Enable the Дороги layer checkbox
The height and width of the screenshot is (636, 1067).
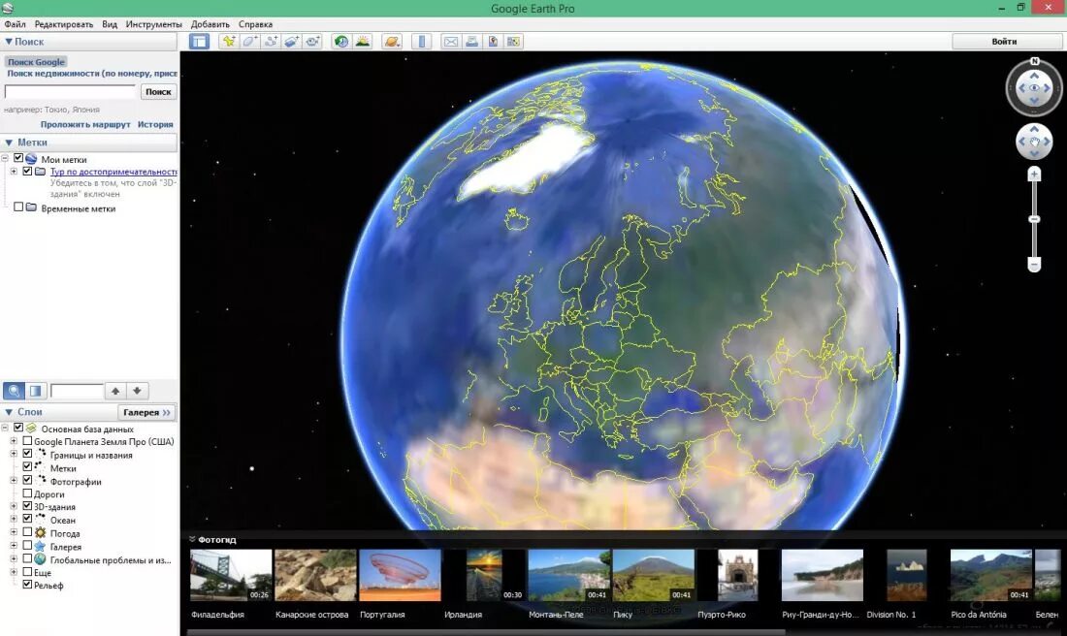[27, 493]
